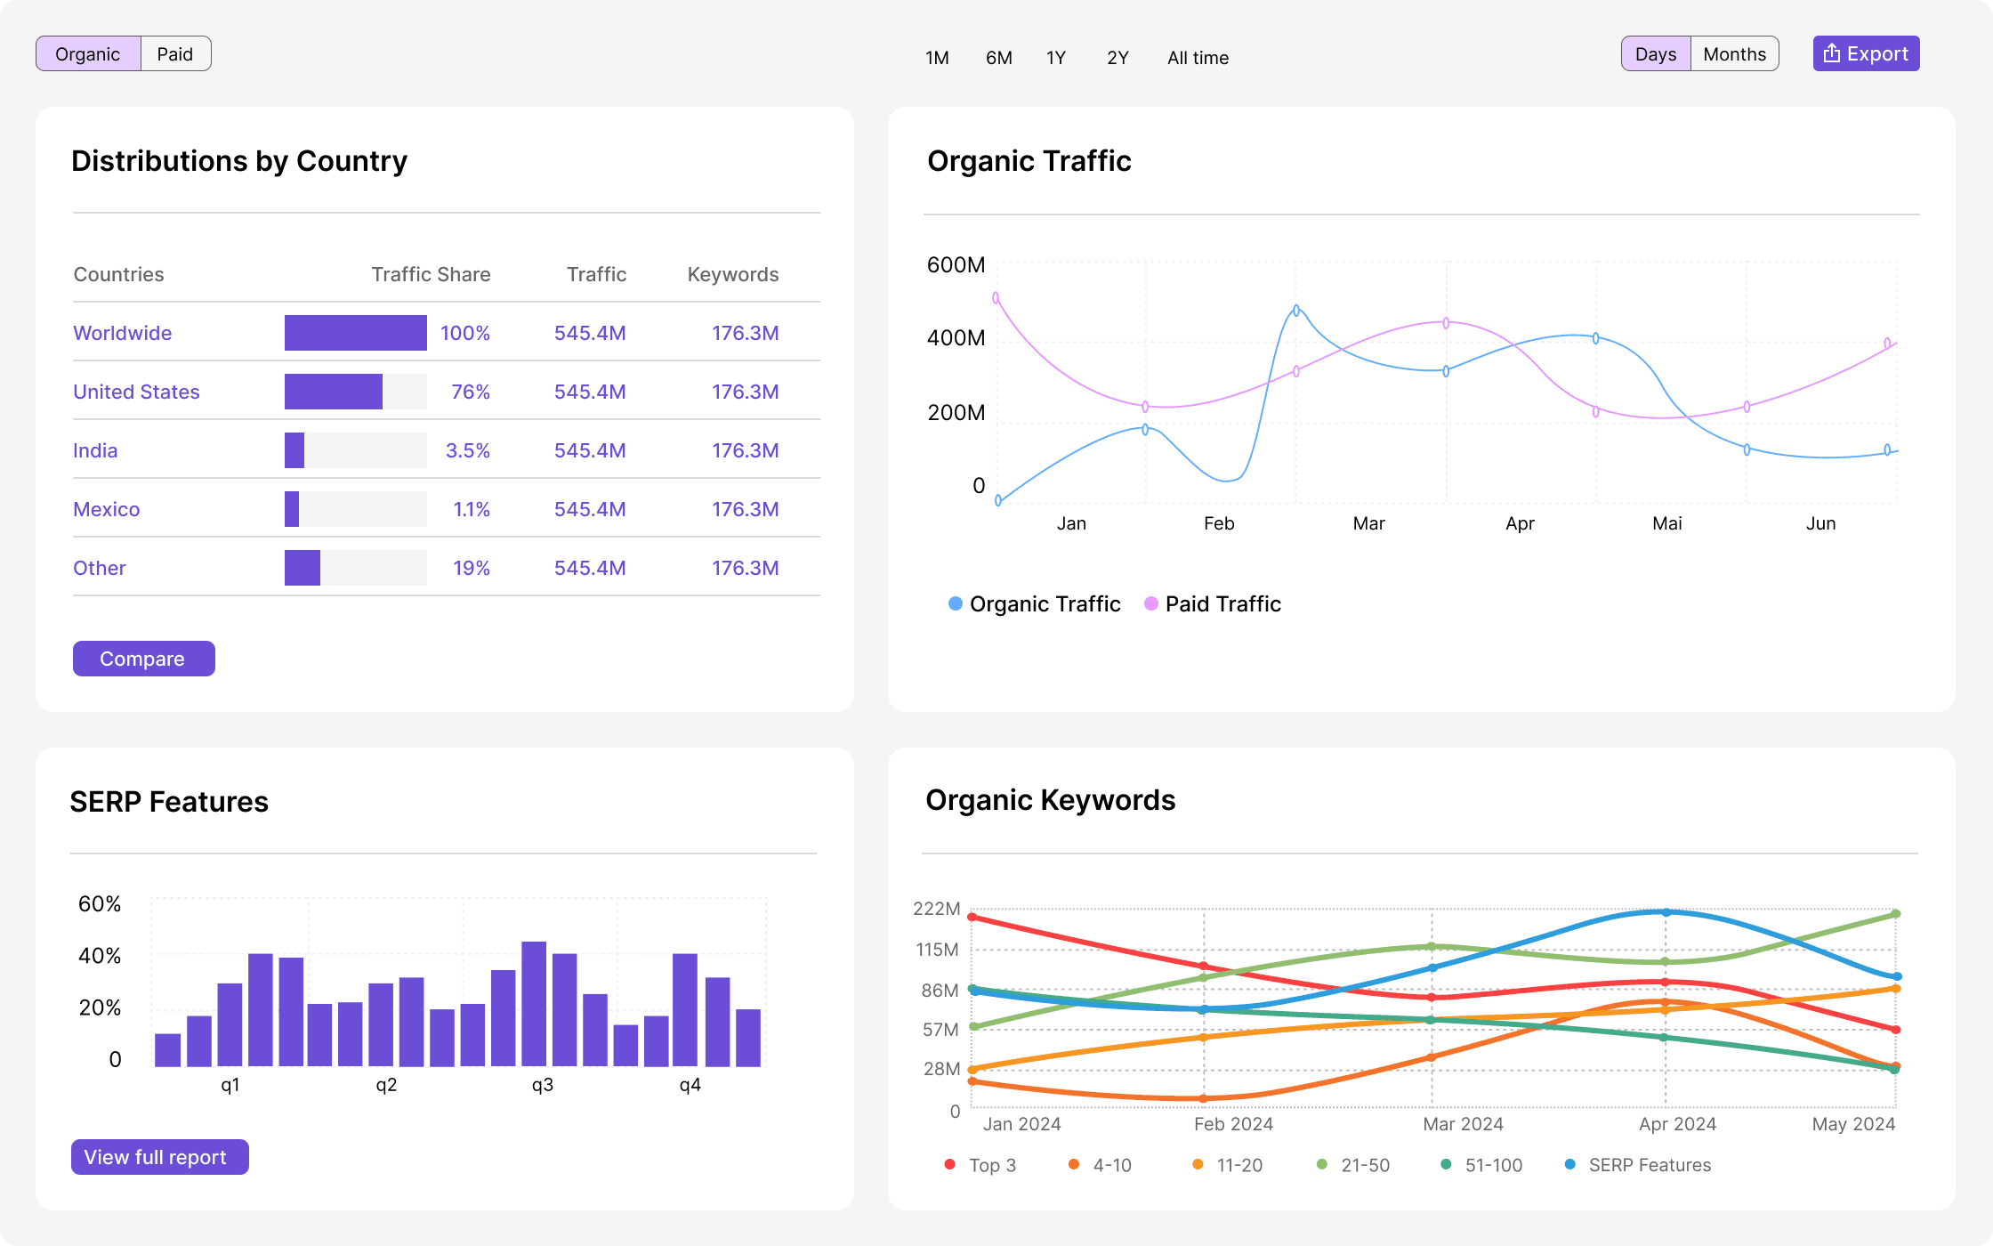Expand the 6M time range option
This screenshot has width=1993, height=1246.
point(997,58)
